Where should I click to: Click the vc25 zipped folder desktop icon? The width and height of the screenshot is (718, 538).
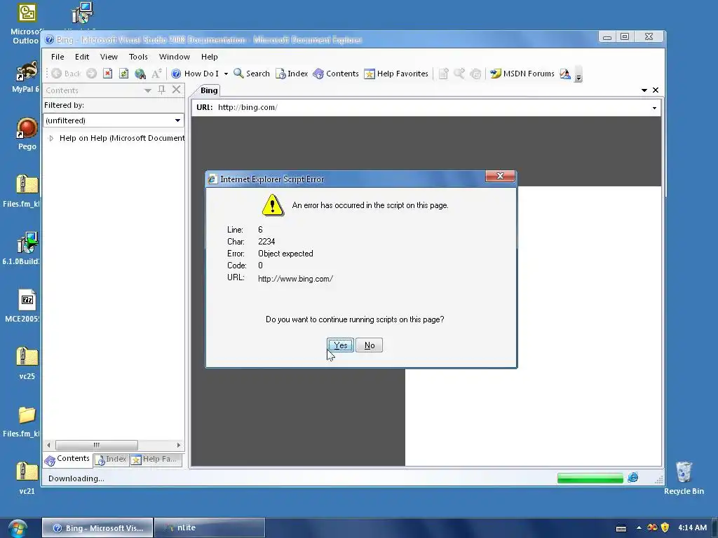point(27,364)
